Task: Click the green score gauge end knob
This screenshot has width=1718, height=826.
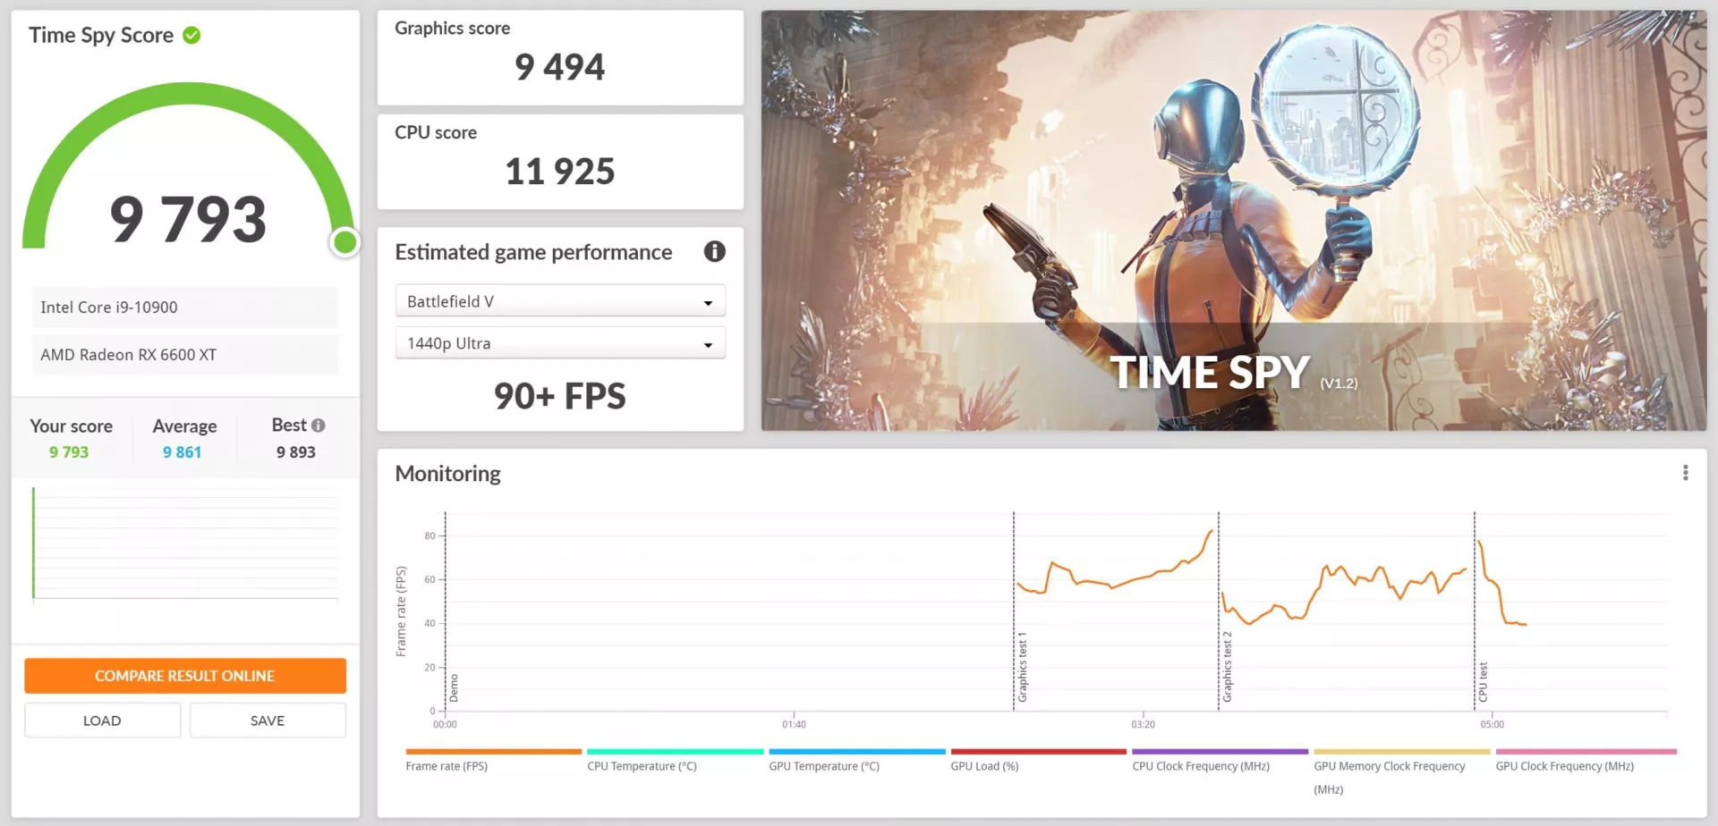Action: coord(344,241)
